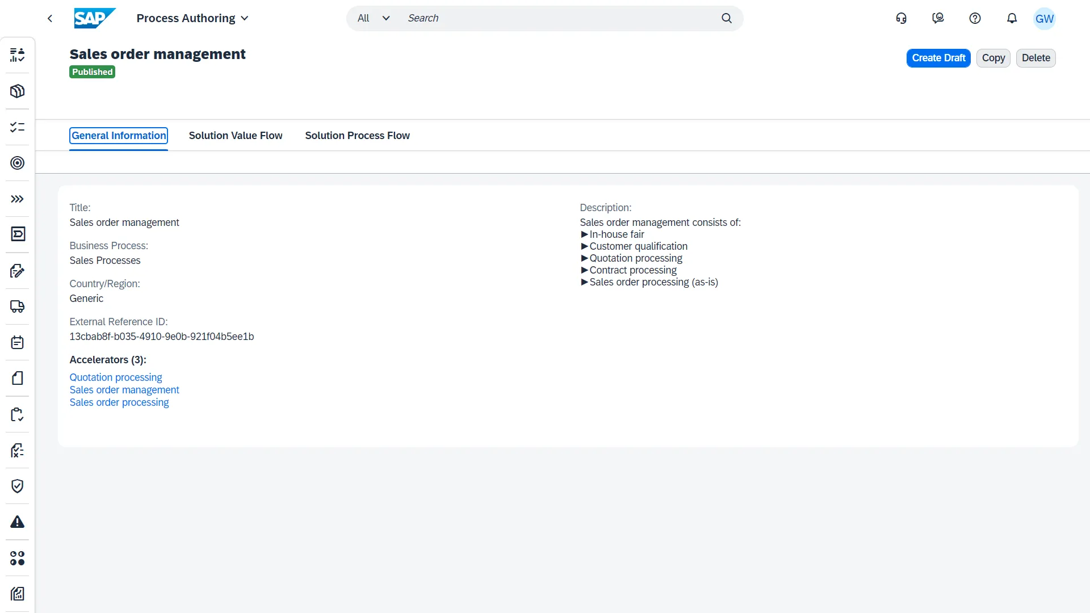Open the feedback chat icon

(x=938, y=18)
